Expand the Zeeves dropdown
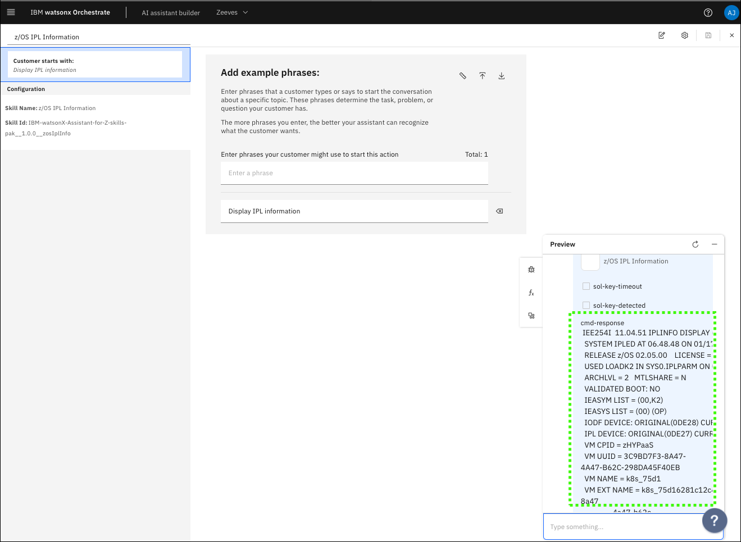Screen dimensions: 741x542 pyautogui.click(x=232, y=12)
